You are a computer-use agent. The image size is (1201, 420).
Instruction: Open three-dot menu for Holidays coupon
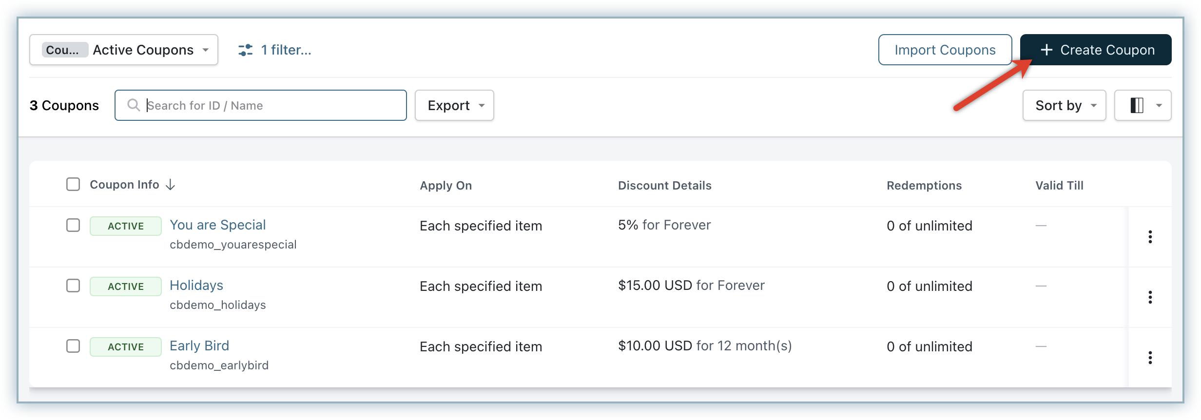click(x=1150, y=297)
